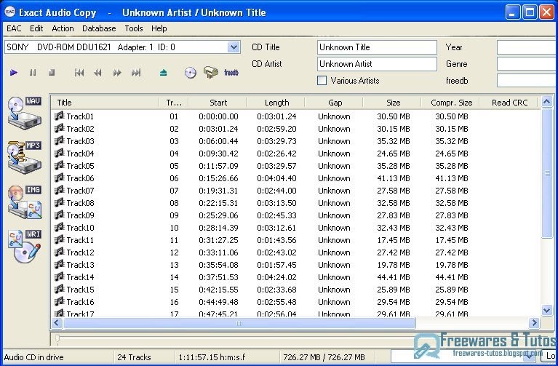
Task: Click the Track07 music note icon
Action: [x=59, y=190]
